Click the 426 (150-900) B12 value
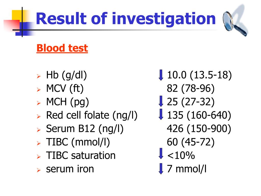Screen dimensions: 261x196 (199, 129)
